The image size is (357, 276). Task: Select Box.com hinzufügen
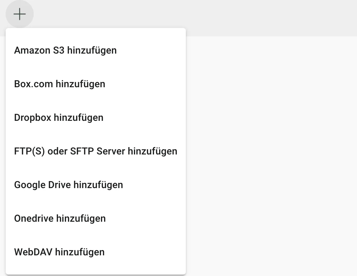tap(96, 84)
